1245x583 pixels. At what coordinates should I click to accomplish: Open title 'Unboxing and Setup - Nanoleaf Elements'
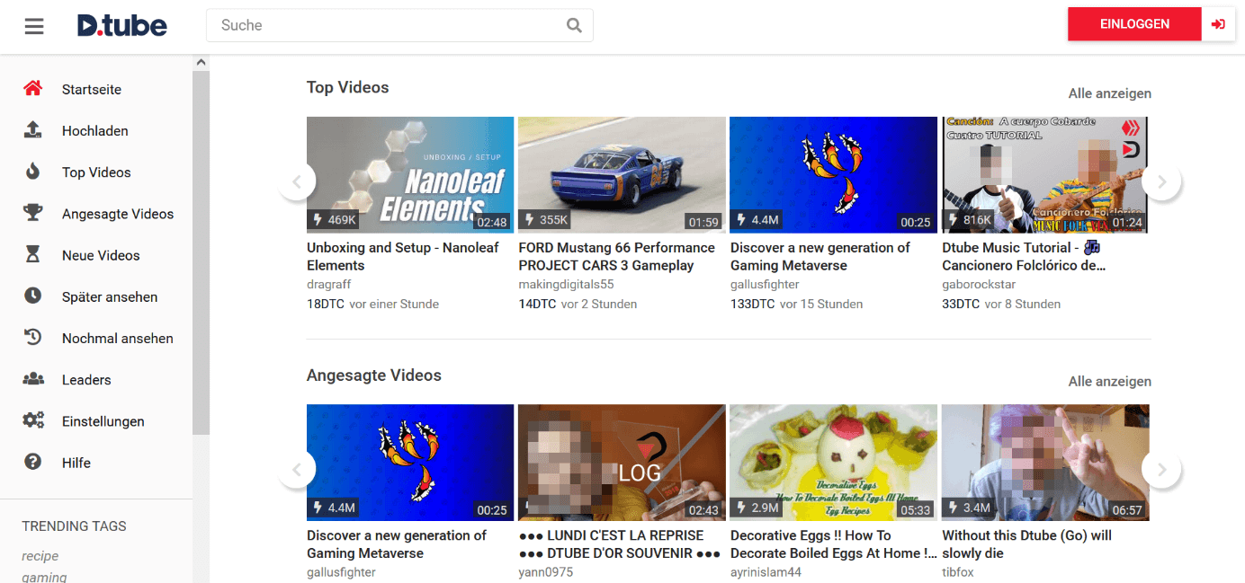tap(403, 257)
